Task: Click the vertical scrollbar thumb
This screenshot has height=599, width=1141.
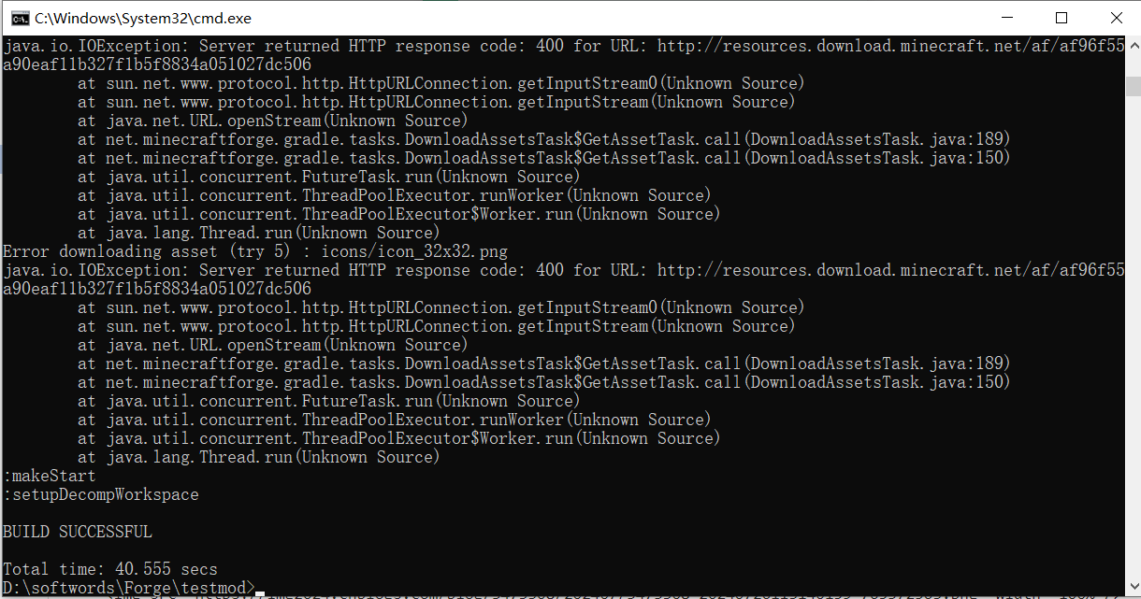Action: 1133,87
